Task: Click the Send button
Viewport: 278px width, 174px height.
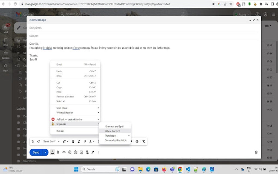Action: [x=36, y=152]
